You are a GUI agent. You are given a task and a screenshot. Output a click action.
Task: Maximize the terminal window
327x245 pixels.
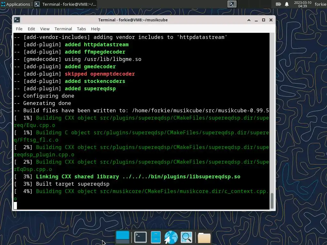(x=263, y=20)
